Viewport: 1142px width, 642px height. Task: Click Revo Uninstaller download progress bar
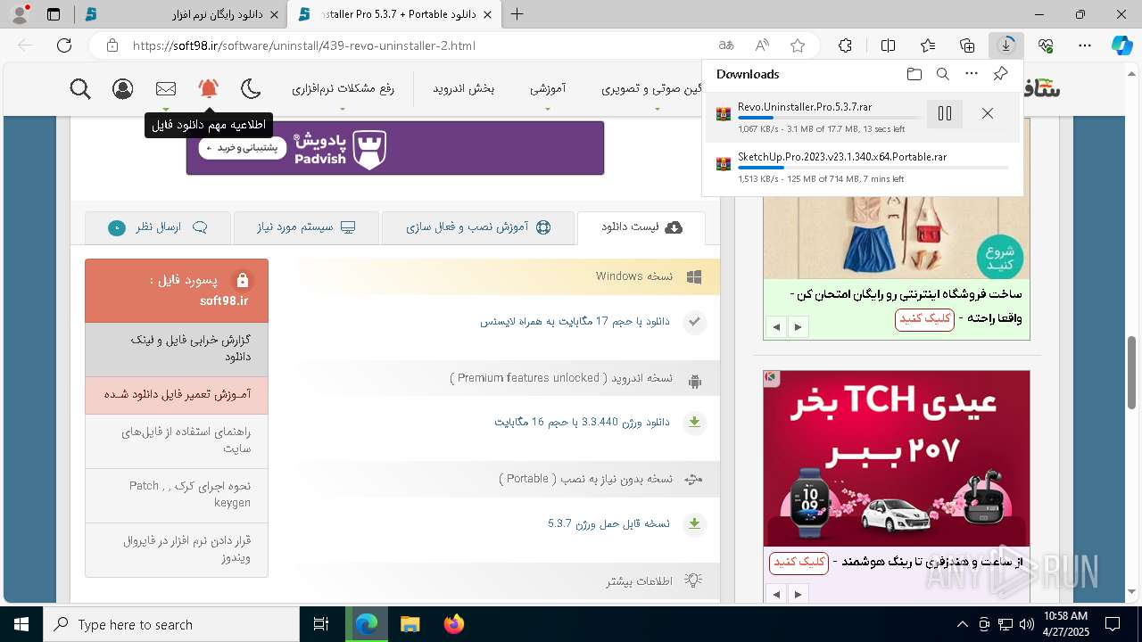(829, 118)
